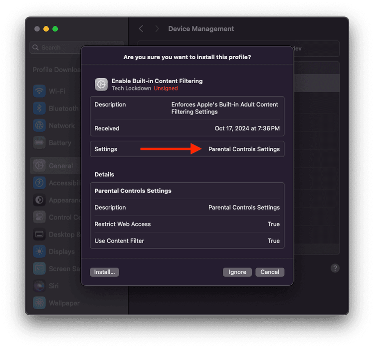Click the profile gear icon in dialog
Viewport: 374px width, 348px height.
[x=101, y=84]
